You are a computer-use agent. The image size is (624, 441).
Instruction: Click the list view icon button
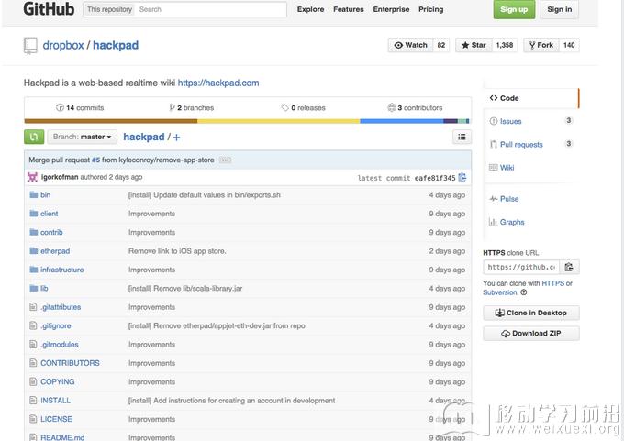(x=462, y=137)
